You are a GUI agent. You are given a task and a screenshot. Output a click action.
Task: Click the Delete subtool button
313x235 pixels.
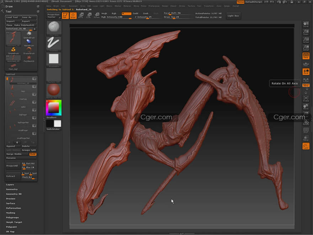point(29,146)
